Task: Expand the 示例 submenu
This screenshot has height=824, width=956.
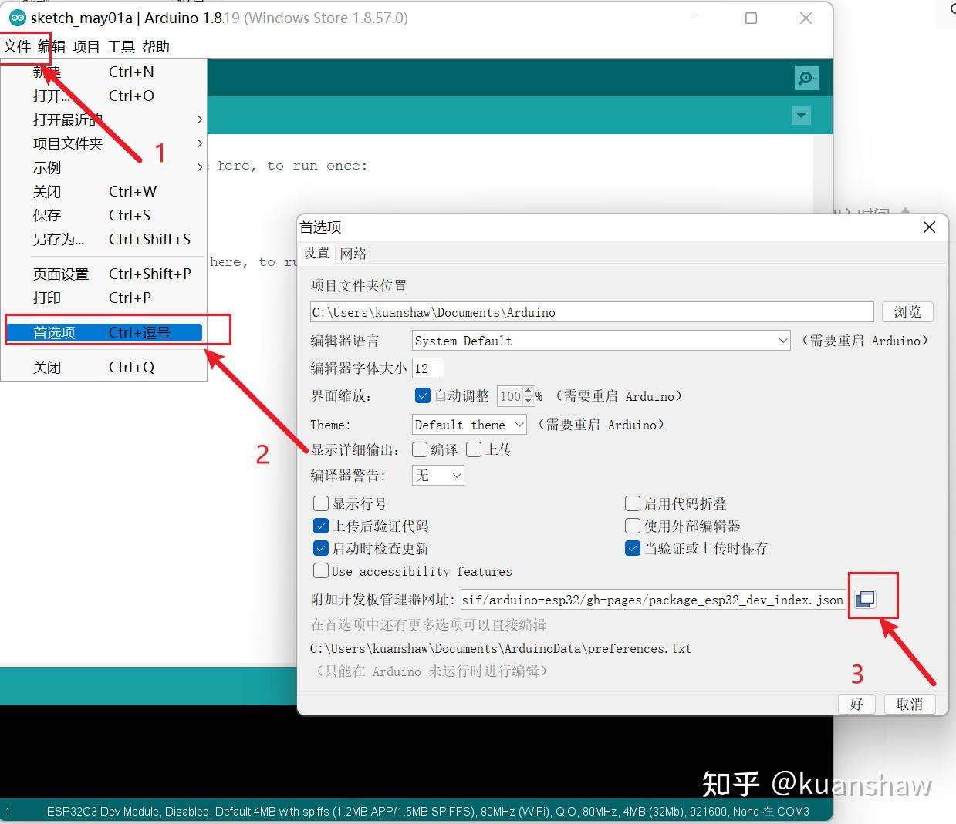Action: click(47, 167)
